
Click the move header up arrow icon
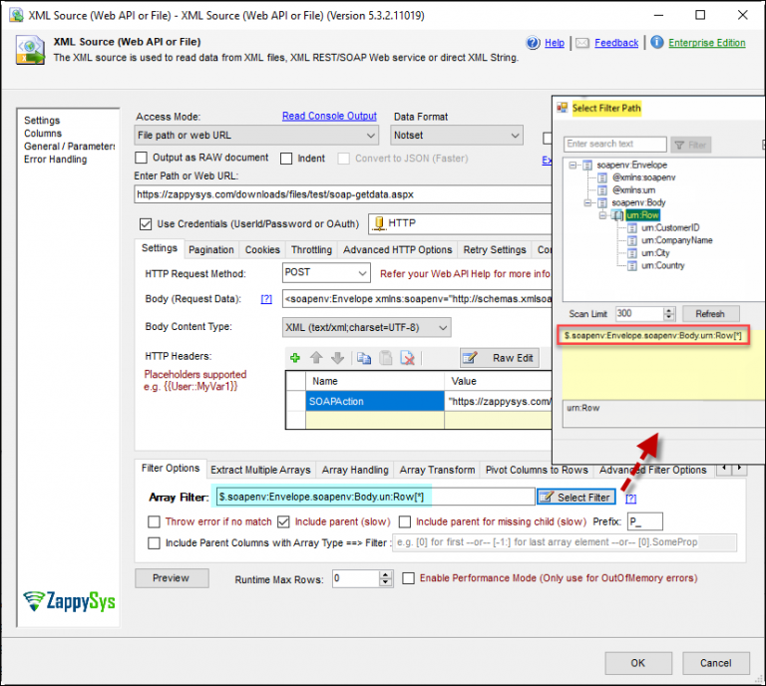(x=316, y=358)
